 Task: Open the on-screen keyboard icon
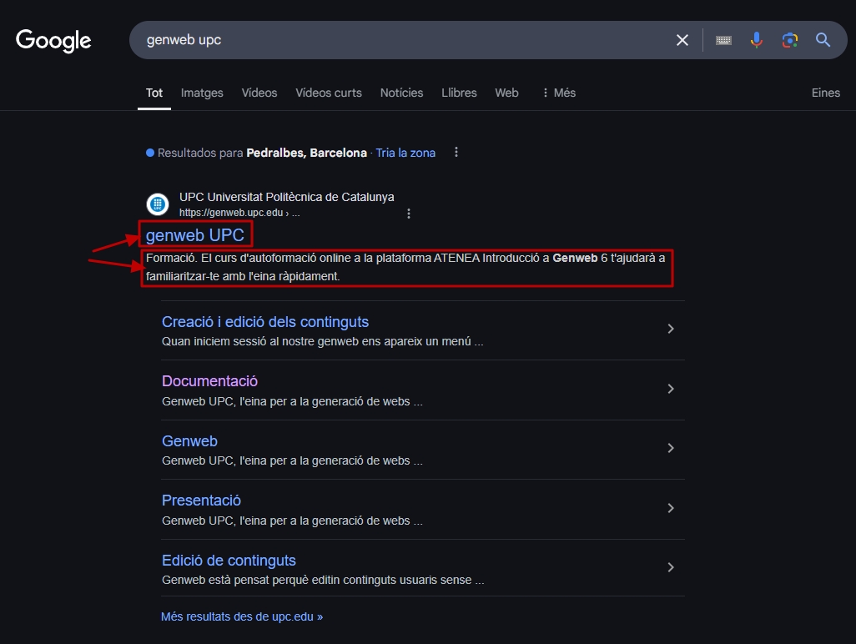coord(723,40)
